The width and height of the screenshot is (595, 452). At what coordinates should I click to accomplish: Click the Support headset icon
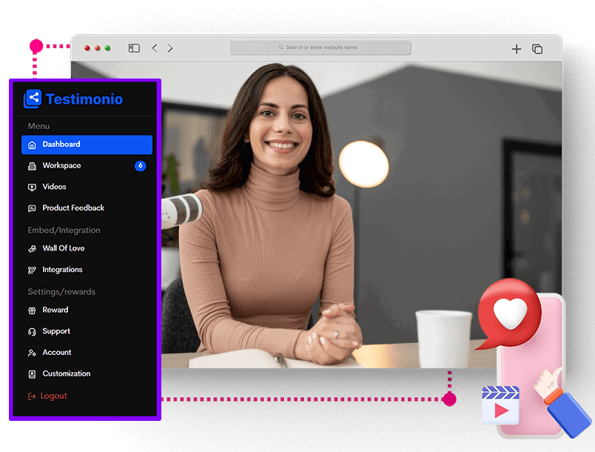32,332
